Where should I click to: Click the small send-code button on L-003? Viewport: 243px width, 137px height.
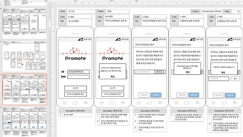click(x=159, y=72)
